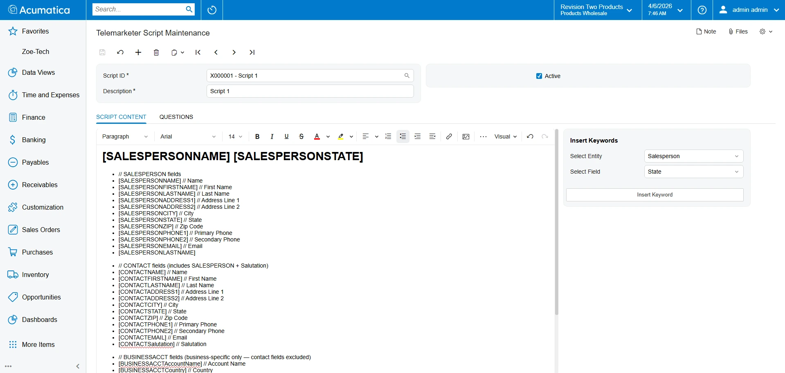
Task: Open the highlight color picker arrow
Action: (351, 136)
